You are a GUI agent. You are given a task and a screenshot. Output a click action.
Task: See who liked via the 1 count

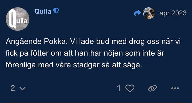point(119,88)
